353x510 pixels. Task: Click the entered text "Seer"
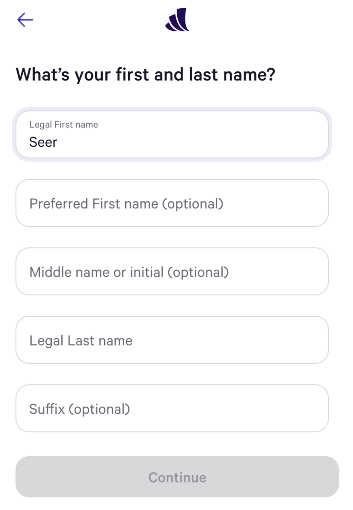pyautogui.click(x=43, y=142)
